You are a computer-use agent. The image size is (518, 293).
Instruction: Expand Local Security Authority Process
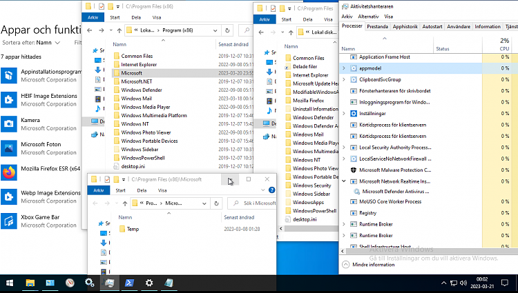point(343,148)
